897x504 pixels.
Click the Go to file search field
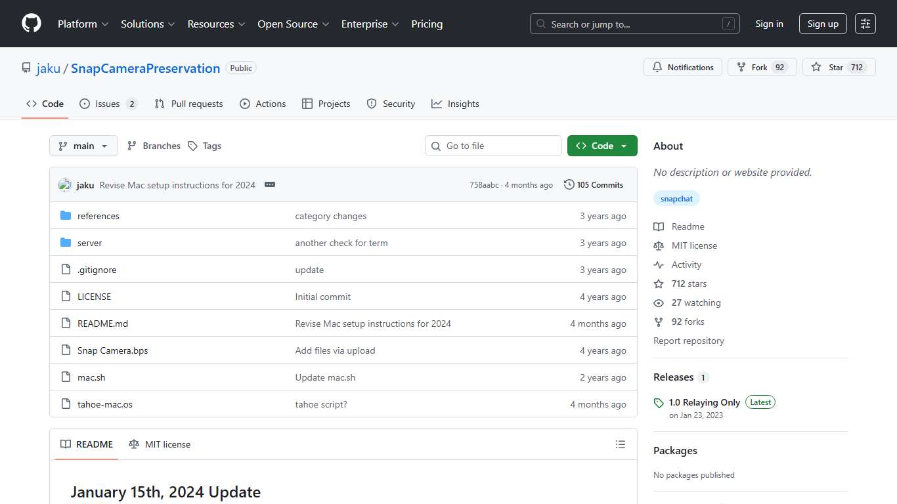(x=493, y=146)
